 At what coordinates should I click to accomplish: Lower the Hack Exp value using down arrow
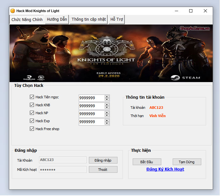point(107,123)
